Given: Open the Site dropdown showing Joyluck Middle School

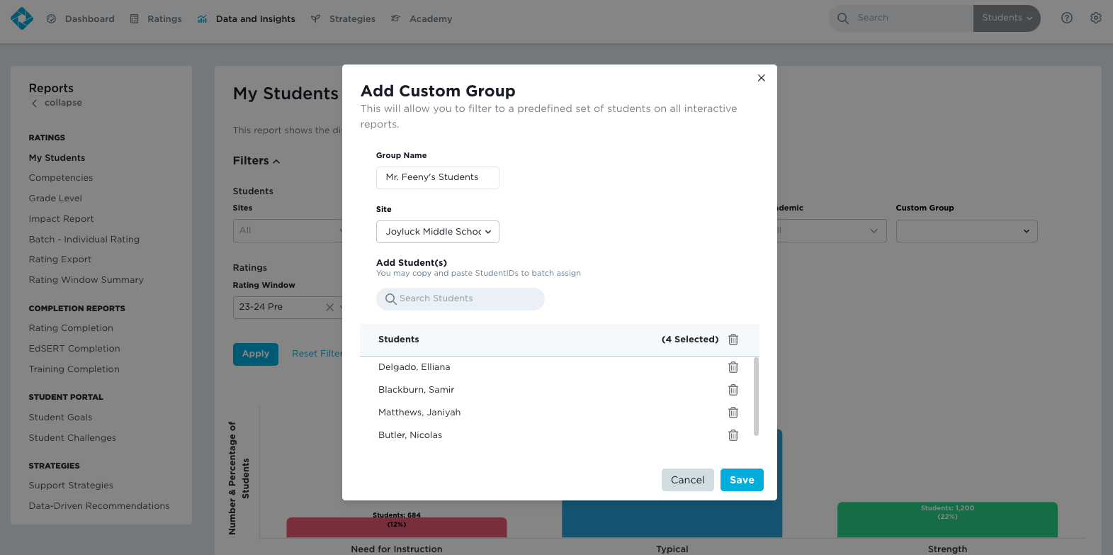Looking at the screenshot, I should click(438, 232).
